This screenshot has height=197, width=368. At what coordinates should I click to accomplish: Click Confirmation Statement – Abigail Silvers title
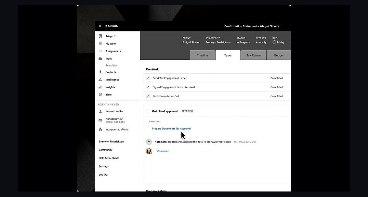coord(252,26)
